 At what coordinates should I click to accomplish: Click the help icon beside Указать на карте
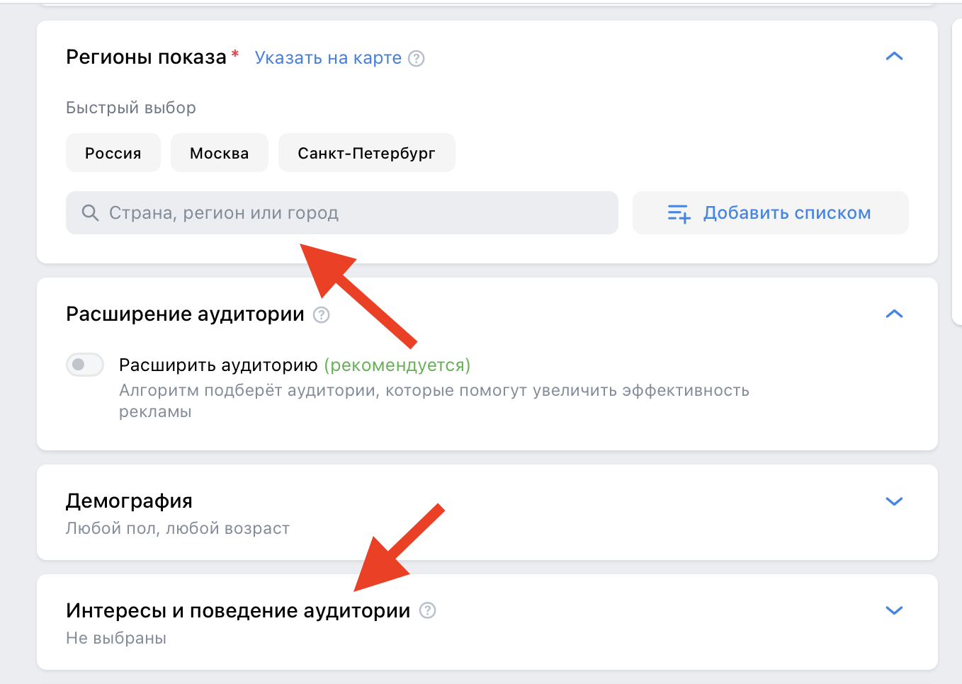click(x=417, y=58)
